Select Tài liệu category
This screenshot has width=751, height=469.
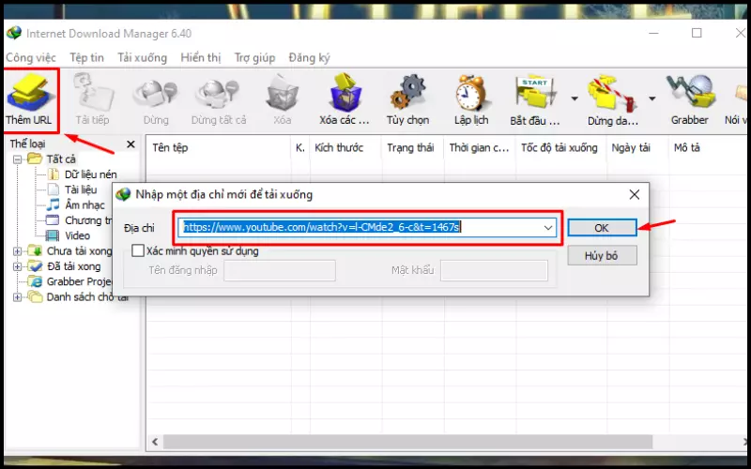(x=81, y=190)
